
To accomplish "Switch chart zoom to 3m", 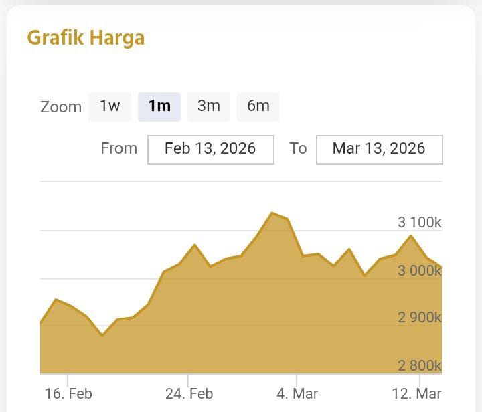I will tap(209, 106).
